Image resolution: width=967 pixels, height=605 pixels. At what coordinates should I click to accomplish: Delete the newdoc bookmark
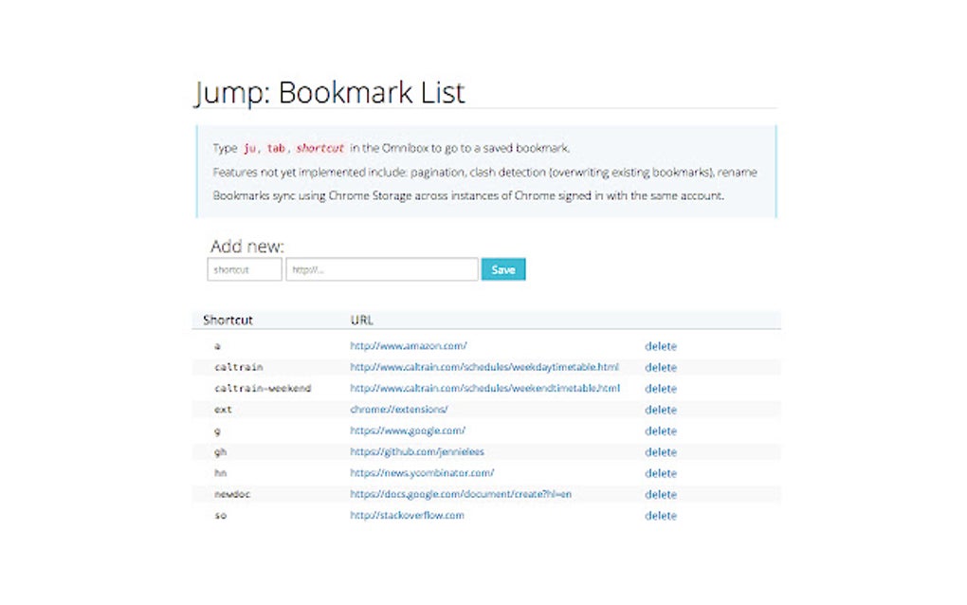point(661,494)
